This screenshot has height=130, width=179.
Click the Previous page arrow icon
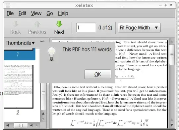[37, 24]
